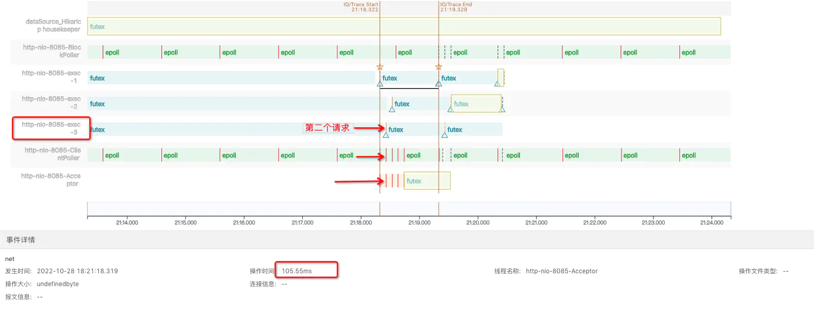Image resolution: width=814 pixels, height=317 pixels.
Task: Click the star marker at IO/Trace End
Action: click(x=439, y=67)
